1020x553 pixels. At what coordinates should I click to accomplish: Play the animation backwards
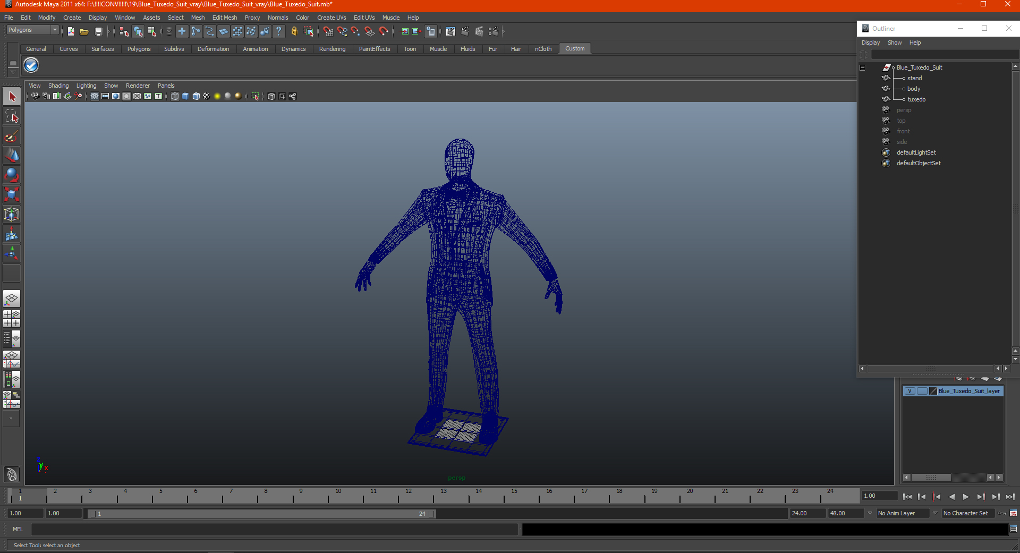pyautogui.click(x=951, y=497)
